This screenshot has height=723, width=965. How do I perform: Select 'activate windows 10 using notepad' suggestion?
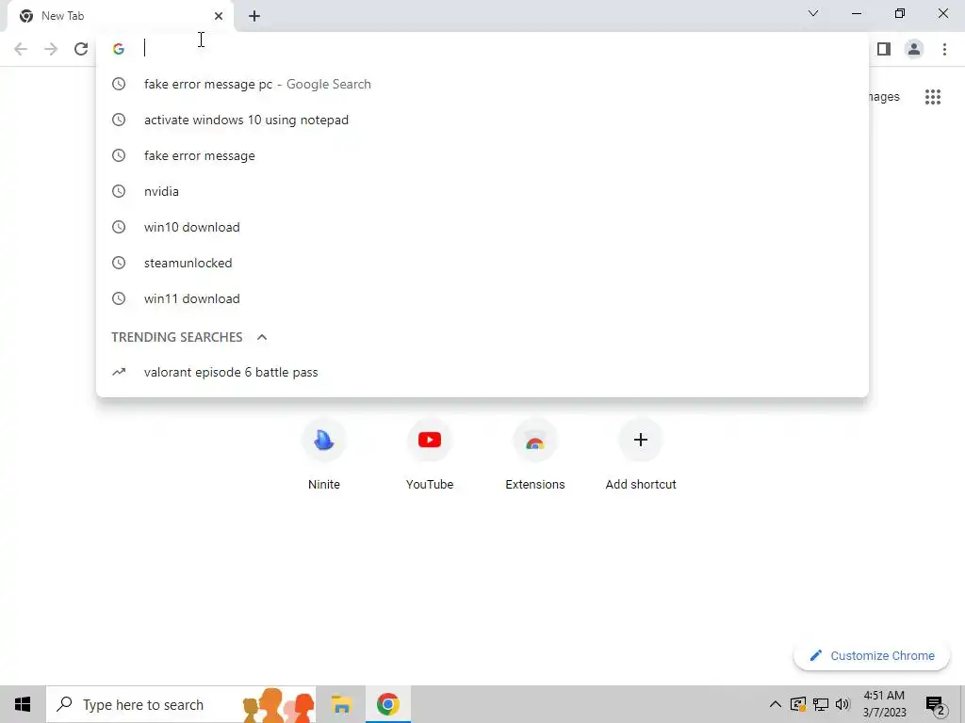tap(482, 120)
